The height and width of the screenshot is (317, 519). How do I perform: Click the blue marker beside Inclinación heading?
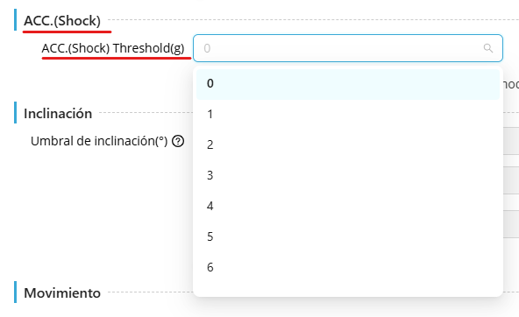tap(15, 113)
